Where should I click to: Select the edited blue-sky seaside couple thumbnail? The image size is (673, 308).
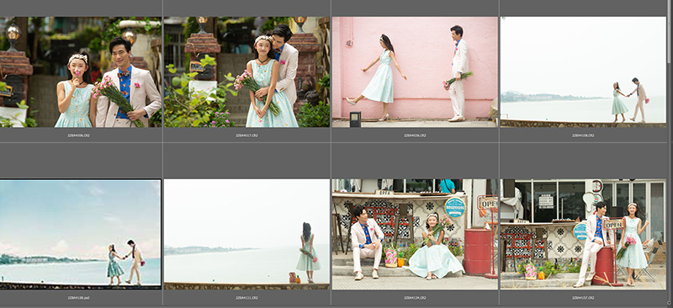point(80,234)
